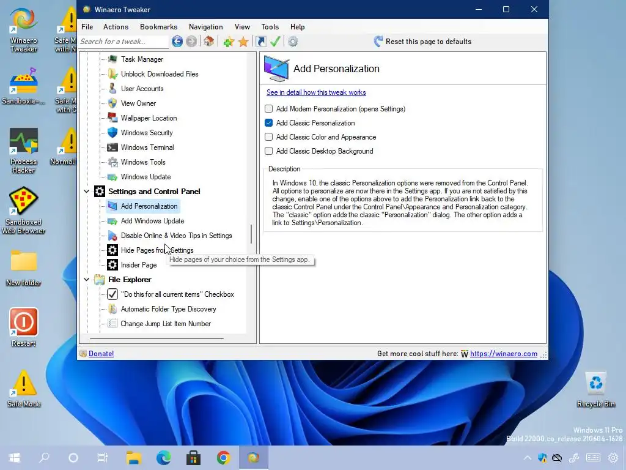
Task: Open Microsoft Edge from taskbar
Action: pyautogui.click(x=163, y=458)
